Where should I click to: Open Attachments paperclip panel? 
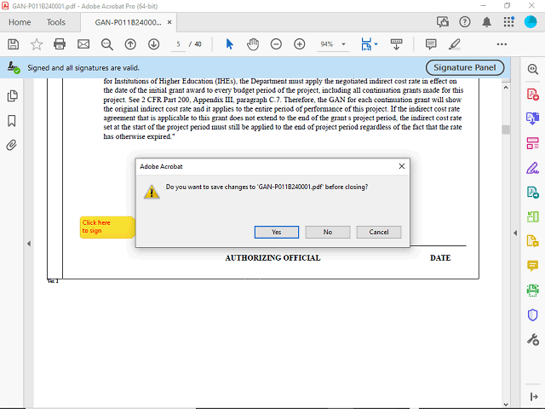11,145
